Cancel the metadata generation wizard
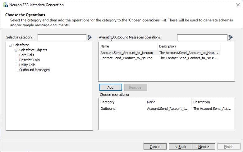 155,147
